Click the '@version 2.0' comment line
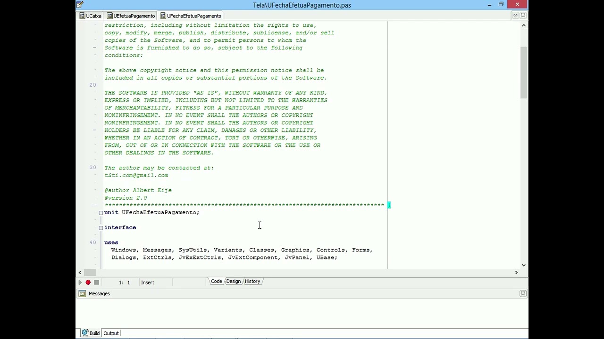604x339 pixels. point(126,198)
